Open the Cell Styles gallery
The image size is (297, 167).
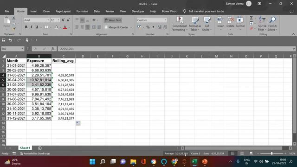point(207,24)
